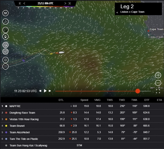The height and width of the screenshot is (149, 164).
Task: Zoom in with the plus button
Action: coord(158,75)
